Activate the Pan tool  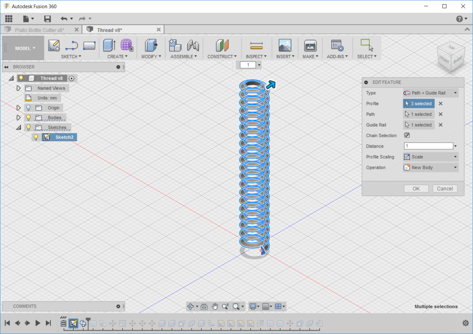(x=215, y=306)
